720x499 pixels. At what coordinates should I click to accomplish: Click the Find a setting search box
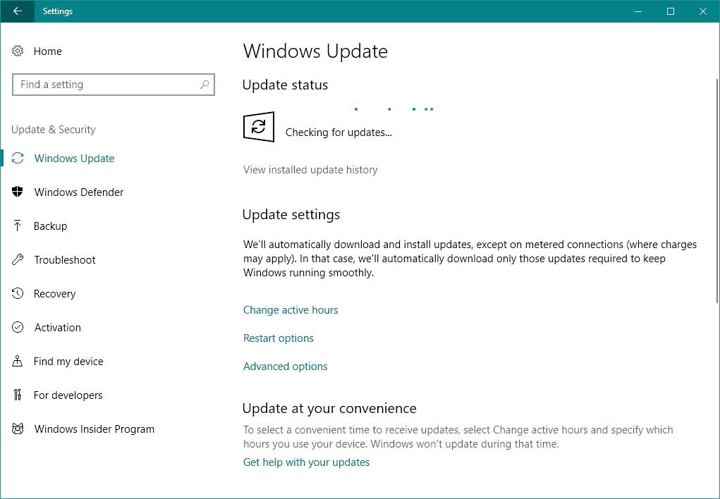[x=114, y=85]
